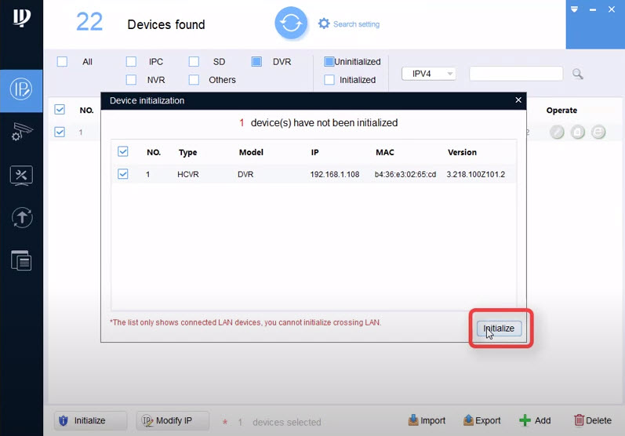This screenshot has height=436, width=625.
Task: Click the Import button
Action: tap(427, 420)
